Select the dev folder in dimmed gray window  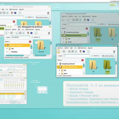click(x=112, y=34)
